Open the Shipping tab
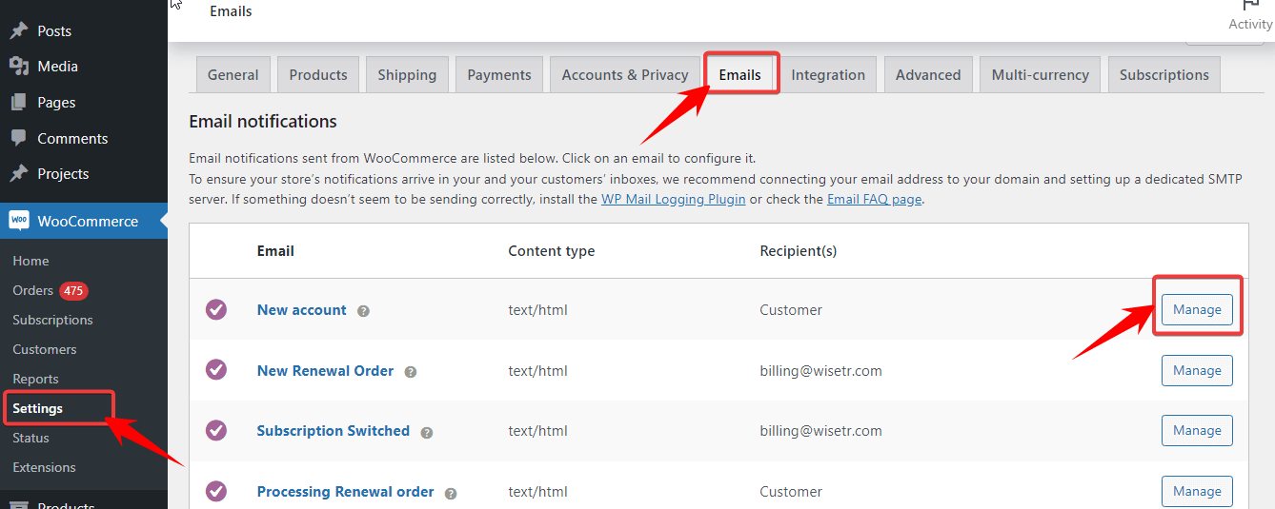 (407, 75)
